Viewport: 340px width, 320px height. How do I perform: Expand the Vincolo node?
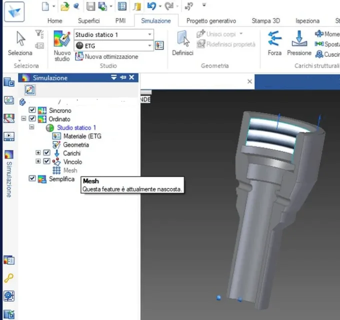38,161
